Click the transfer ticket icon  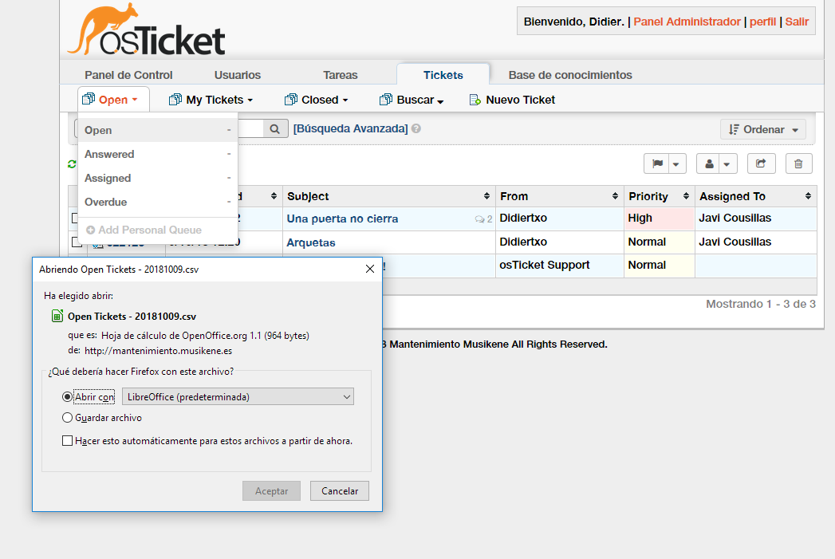[x=761, y=163]
